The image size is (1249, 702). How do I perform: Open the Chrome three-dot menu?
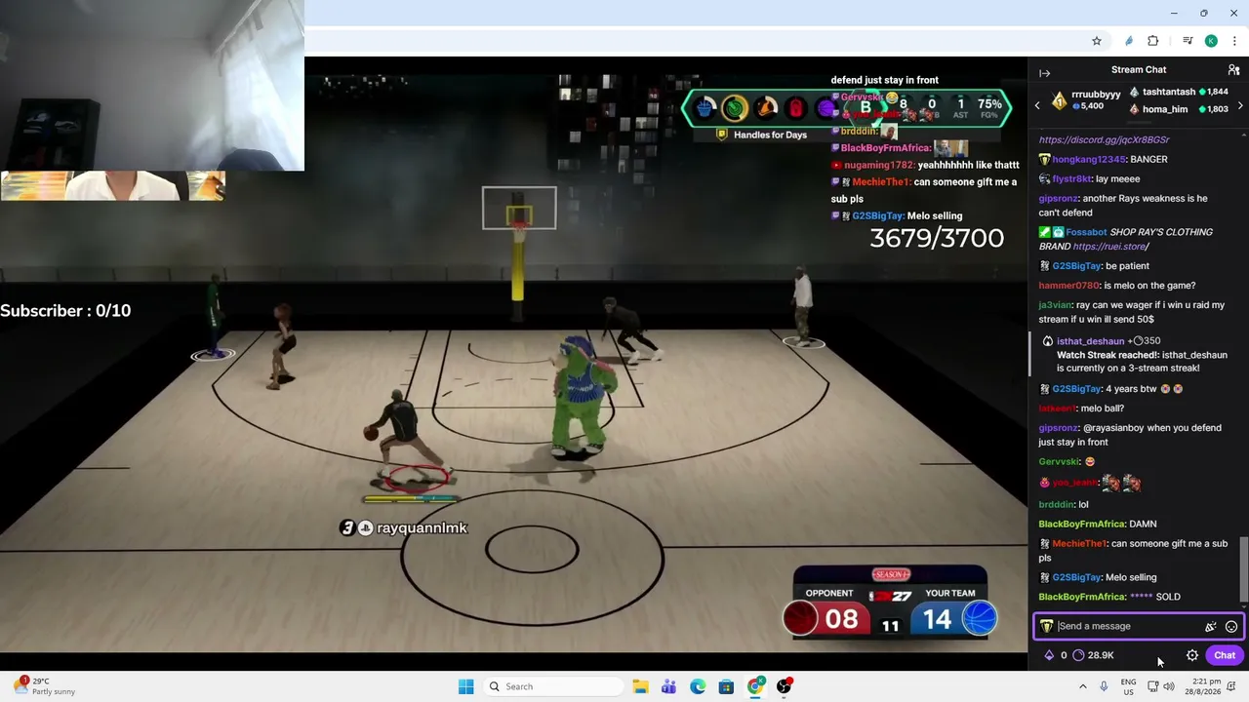coord(1234,41)
